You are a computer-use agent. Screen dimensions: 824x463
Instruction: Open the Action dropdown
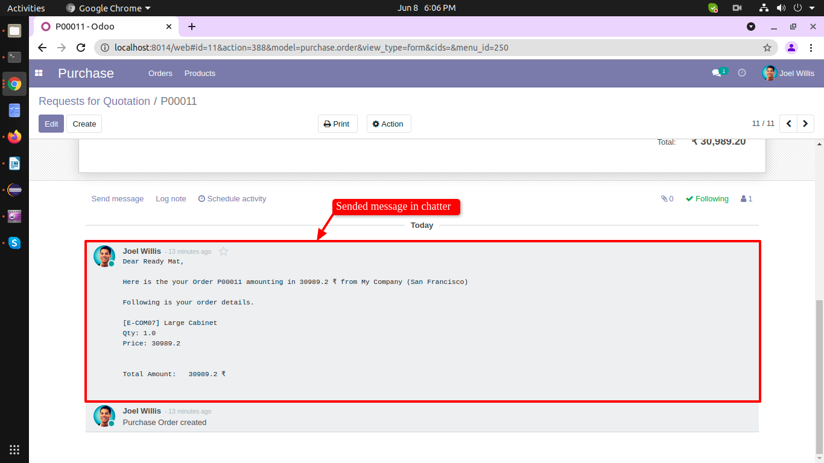coord(388,124)
